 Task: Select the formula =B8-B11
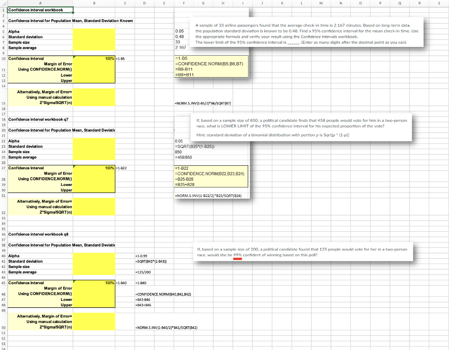(x=184, y=69)
